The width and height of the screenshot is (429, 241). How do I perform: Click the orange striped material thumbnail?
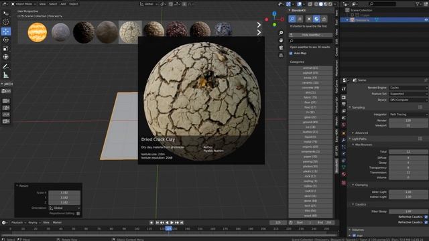click(38, 32)
